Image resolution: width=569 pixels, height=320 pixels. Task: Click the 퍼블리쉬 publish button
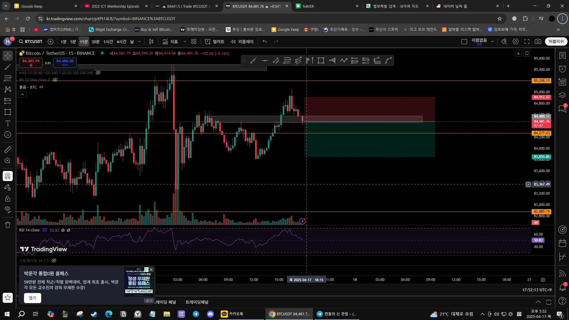pyautogui.click(x=556, y=41)
